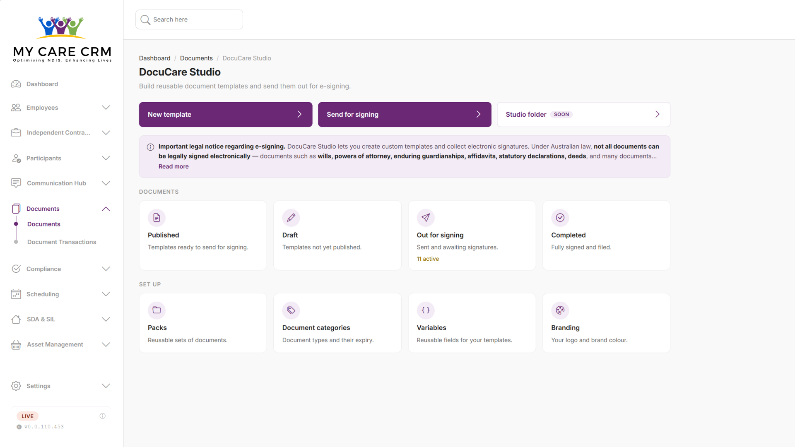Click the Dashboard gauge icon in sidebar
Image resolution: width=795 pixels, height=447 pixels.
click(16, 84)
